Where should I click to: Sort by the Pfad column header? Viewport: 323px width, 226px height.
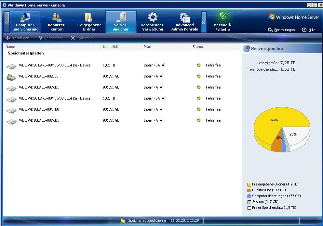coord(166,47)
